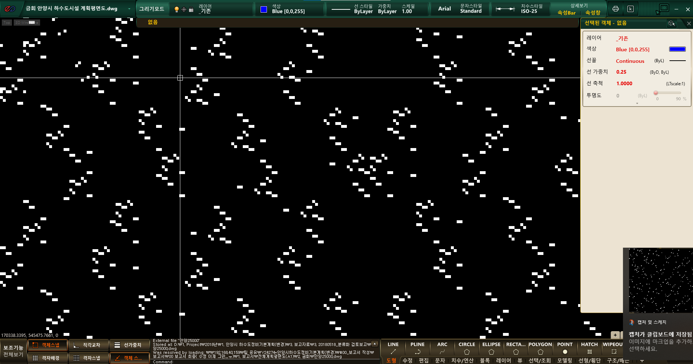Select the WIPEOUT tool

click(613, 348)
